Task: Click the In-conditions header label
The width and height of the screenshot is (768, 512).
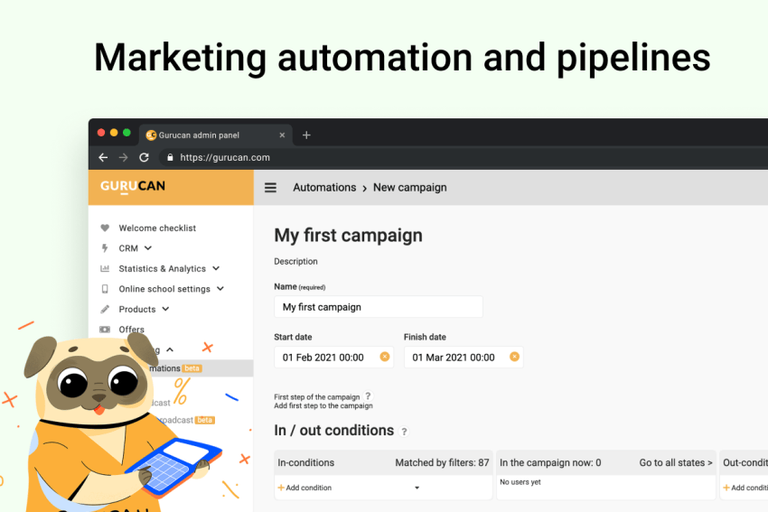Action: (306, 462)
